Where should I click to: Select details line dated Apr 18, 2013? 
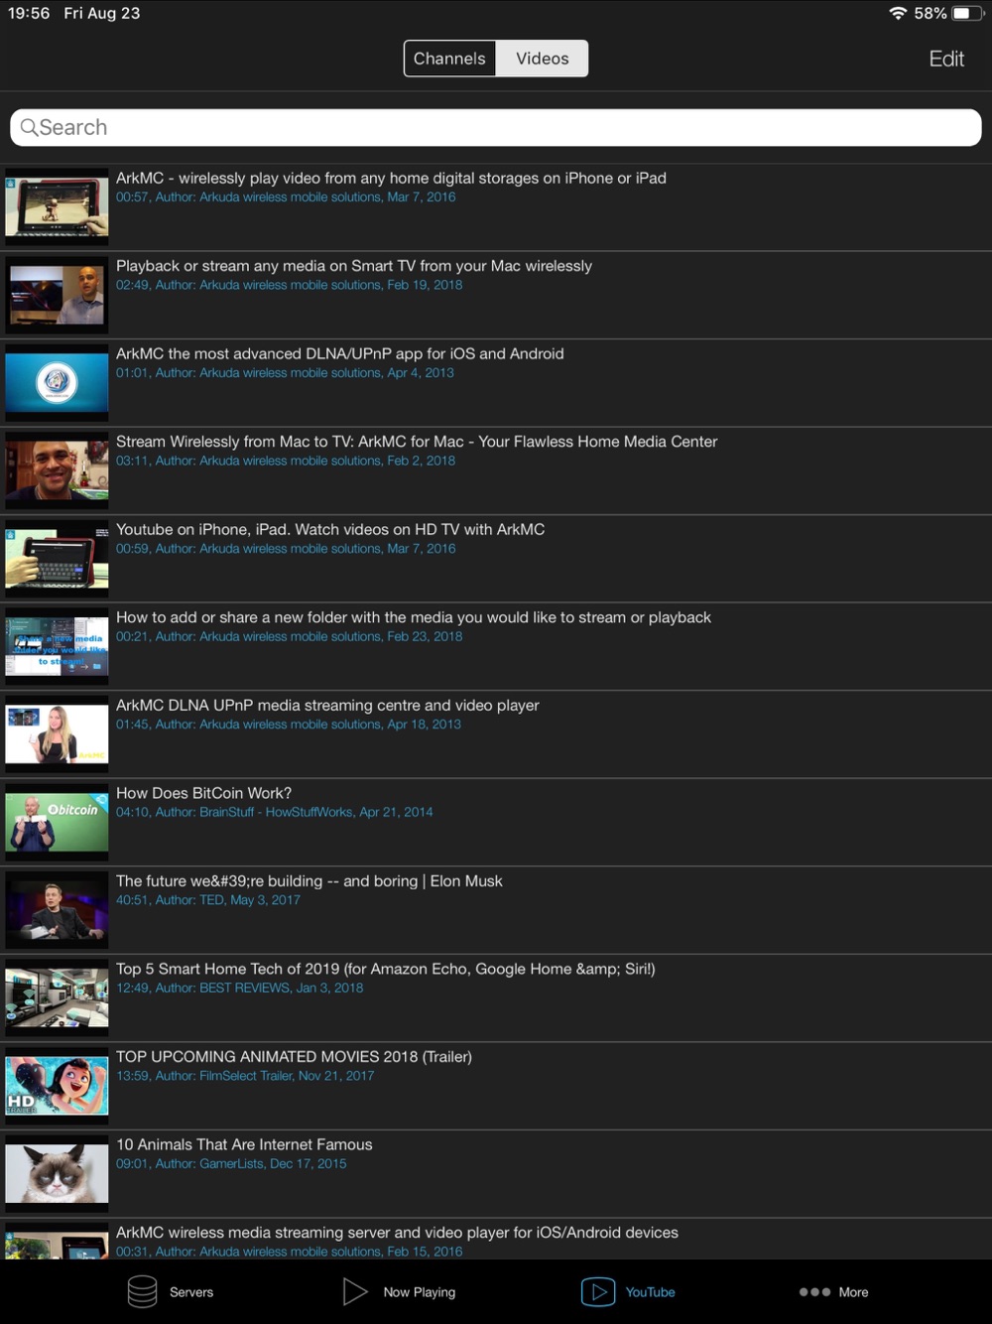289,725
